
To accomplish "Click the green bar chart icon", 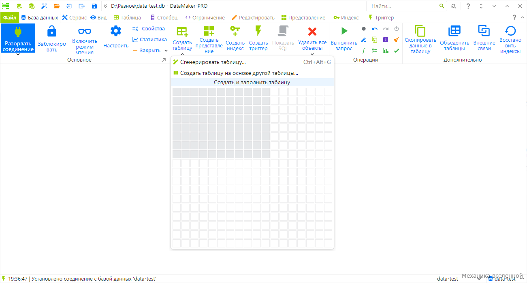I will click(386, 51).
